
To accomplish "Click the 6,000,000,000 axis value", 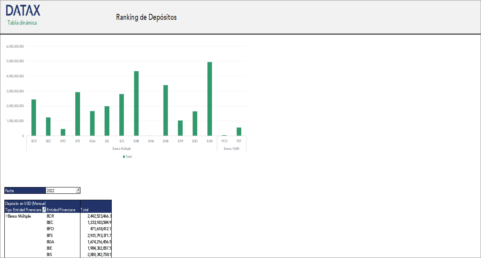I will click(15, 46).
